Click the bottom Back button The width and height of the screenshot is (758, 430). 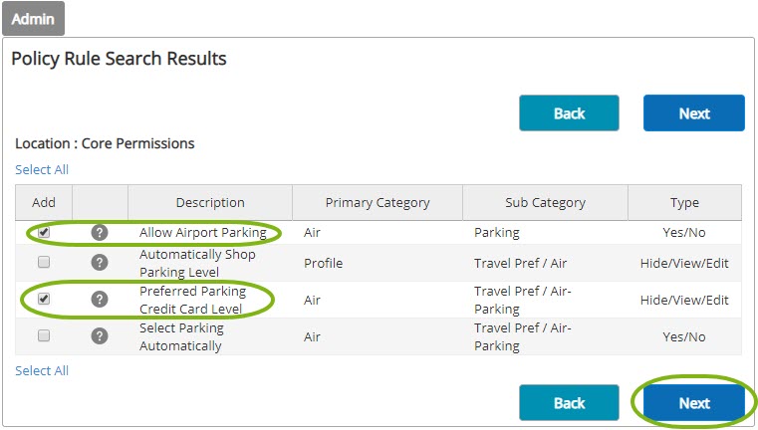click(569, 403)
